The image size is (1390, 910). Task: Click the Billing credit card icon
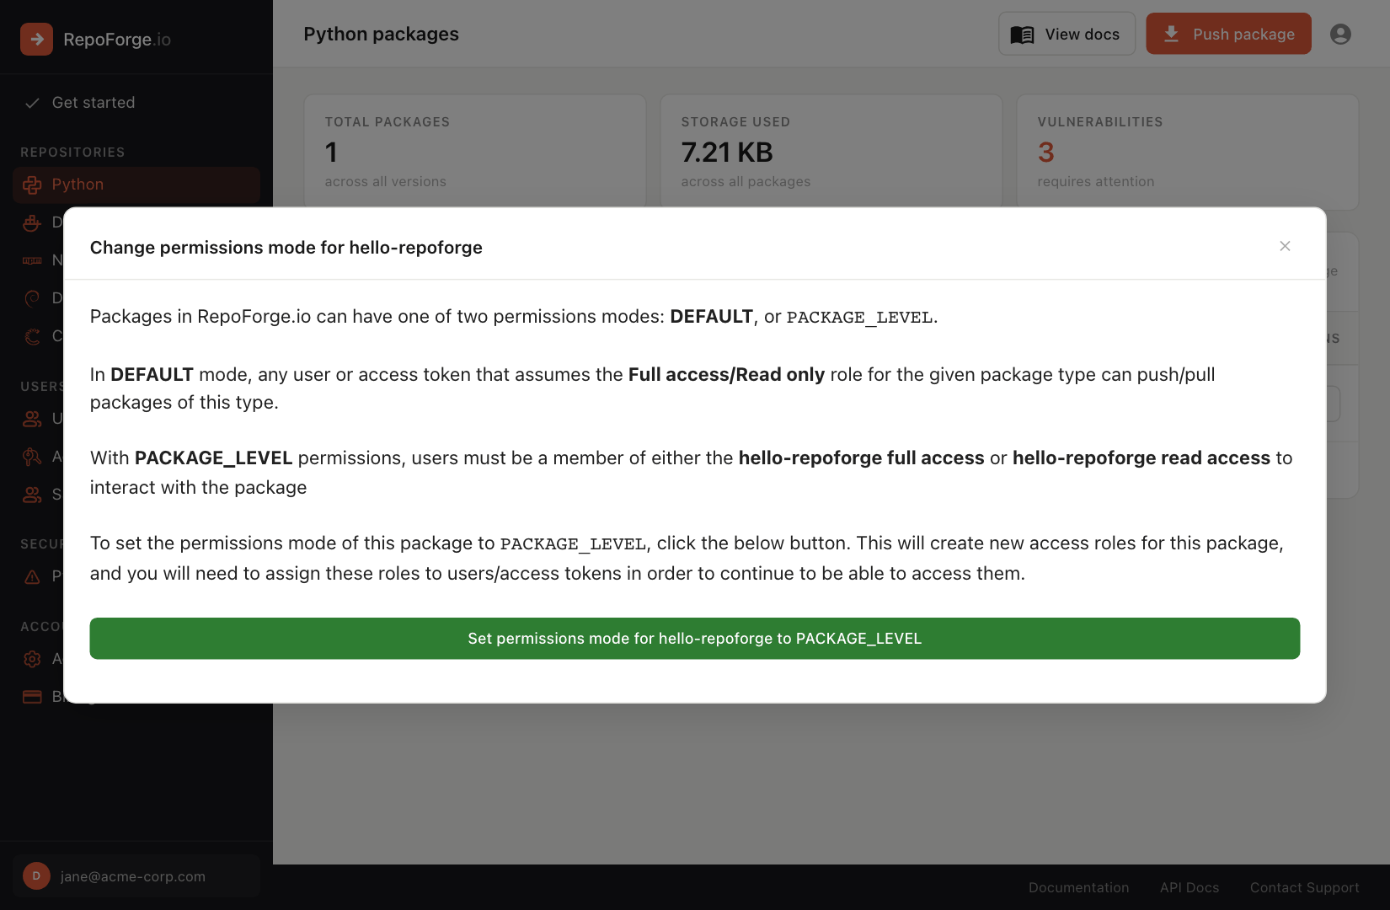click(32, 697)
